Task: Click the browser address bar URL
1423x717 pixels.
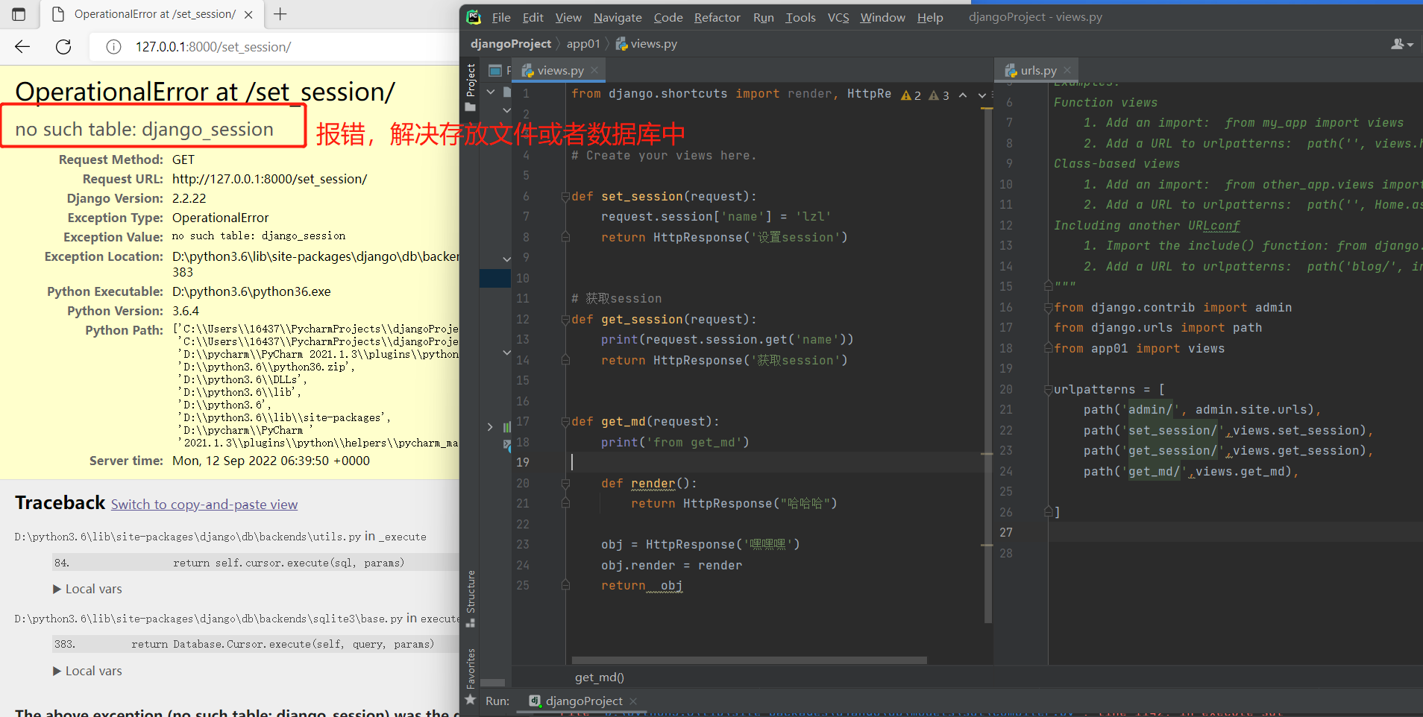Action: tap(213, 47)
